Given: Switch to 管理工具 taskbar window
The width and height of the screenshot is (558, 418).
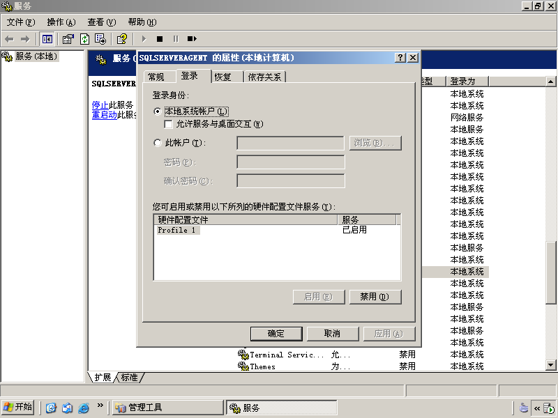Looking at the screenshot, I should pos(168,408).
